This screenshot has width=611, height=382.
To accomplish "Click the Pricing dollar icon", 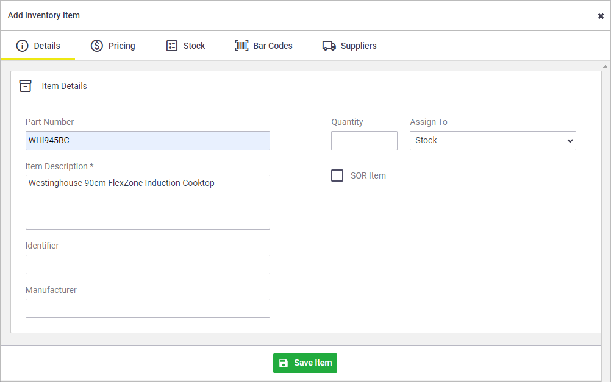I will coord(96,46).
